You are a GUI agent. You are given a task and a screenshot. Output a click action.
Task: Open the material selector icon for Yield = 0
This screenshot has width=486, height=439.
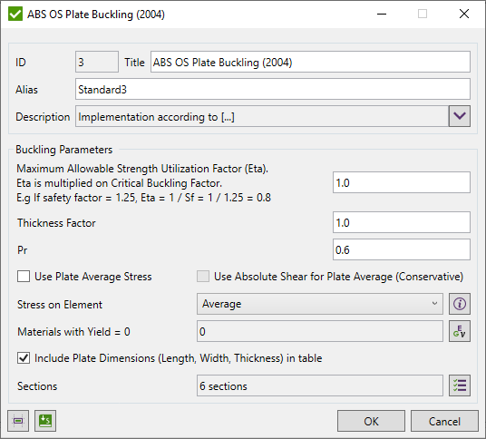coord(460,331)
